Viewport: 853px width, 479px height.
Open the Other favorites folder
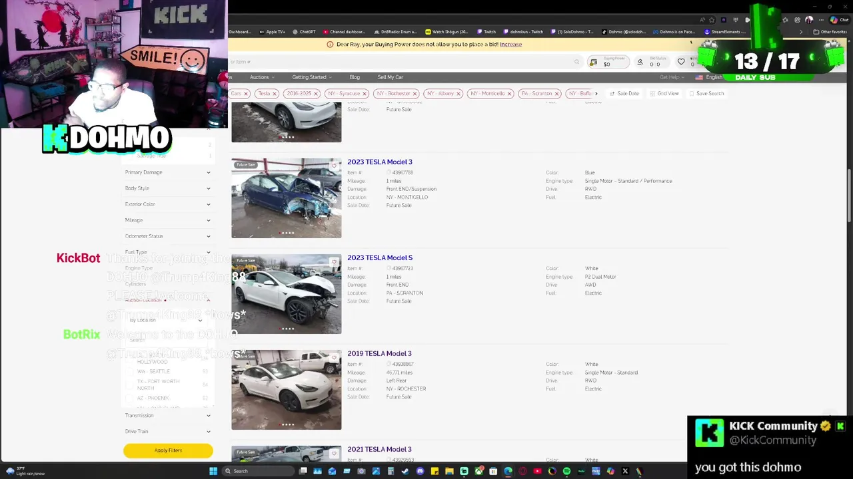830,32
